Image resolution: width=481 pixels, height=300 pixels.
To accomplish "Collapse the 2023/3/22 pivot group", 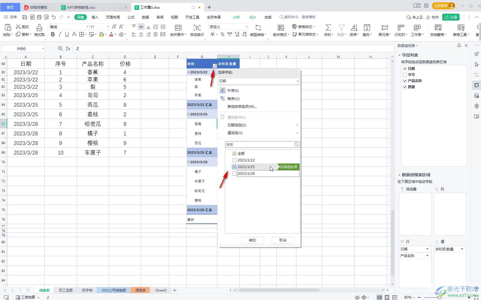I will coord(189,72).
